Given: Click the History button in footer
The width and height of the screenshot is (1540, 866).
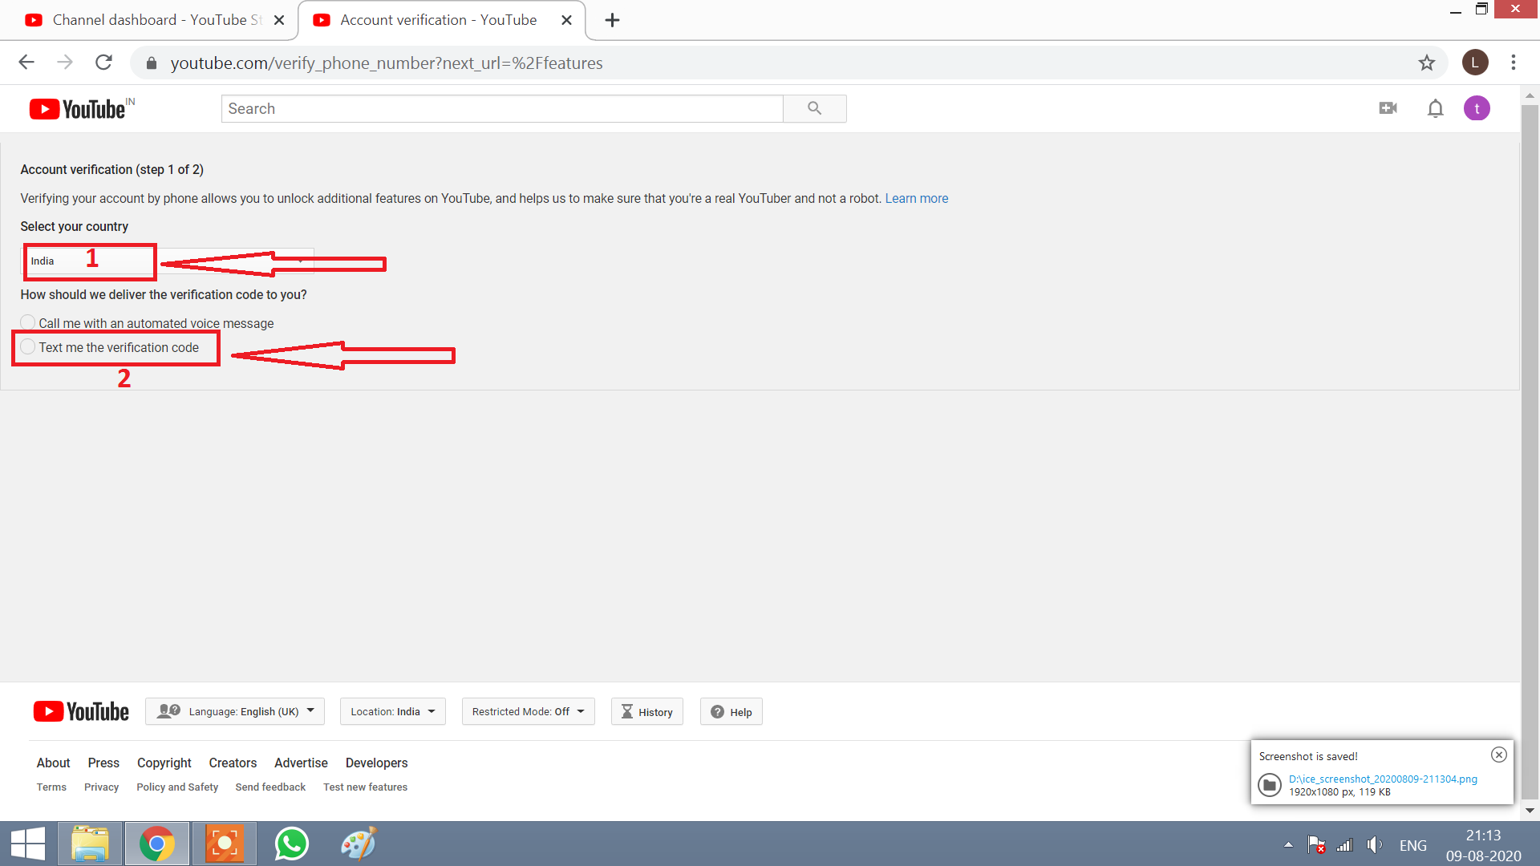Looking at the screenshot, I should 646,711.
